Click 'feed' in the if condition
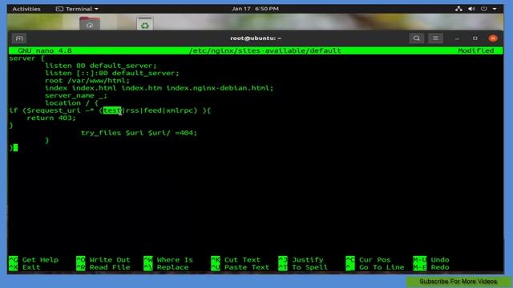 click(x=152, y=110)
